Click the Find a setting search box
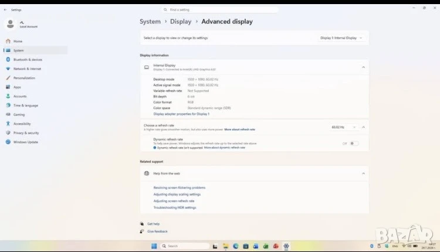Image resolution: width=440 pixels, height=252 pixels. coord(220,9)
